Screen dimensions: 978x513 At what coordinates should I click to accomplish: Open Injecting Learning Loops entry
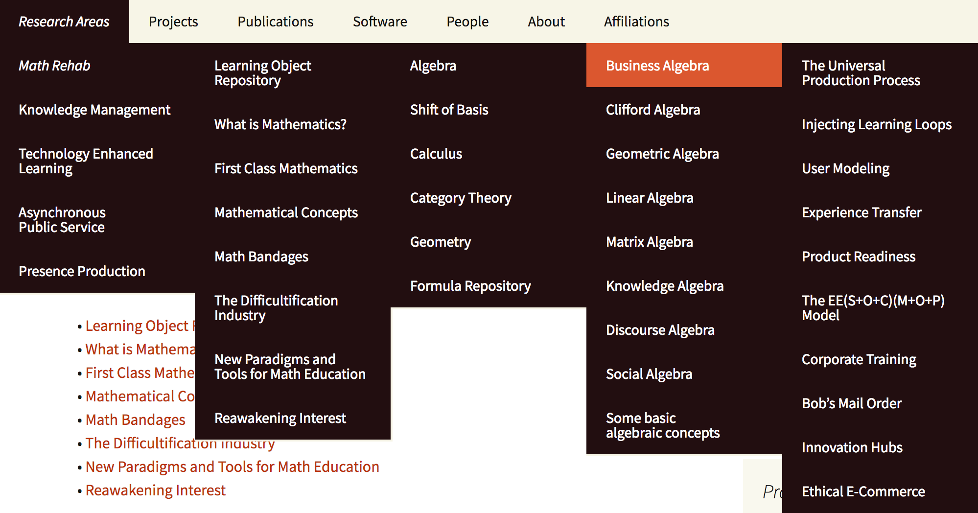pos(877,124)
